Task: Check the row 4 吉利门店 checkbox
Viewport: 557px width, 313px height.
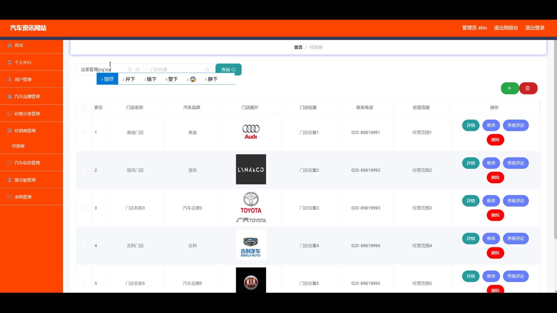Action: [83, 245]
